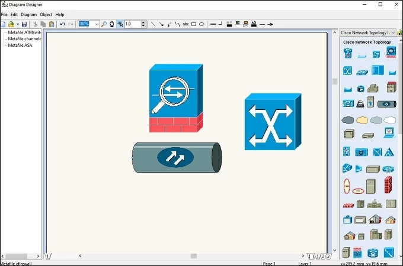Open the zoom percentage dropdown
403x266 pixels.
97,24
